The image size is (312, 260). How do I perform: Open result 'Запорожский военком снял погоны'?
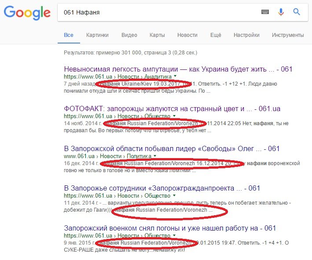170,228
